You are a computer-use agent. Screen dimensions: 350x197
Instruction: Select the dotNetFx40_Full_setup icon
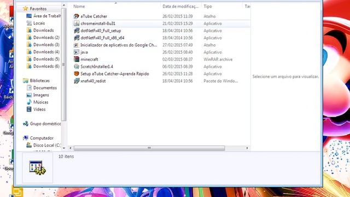77,31
